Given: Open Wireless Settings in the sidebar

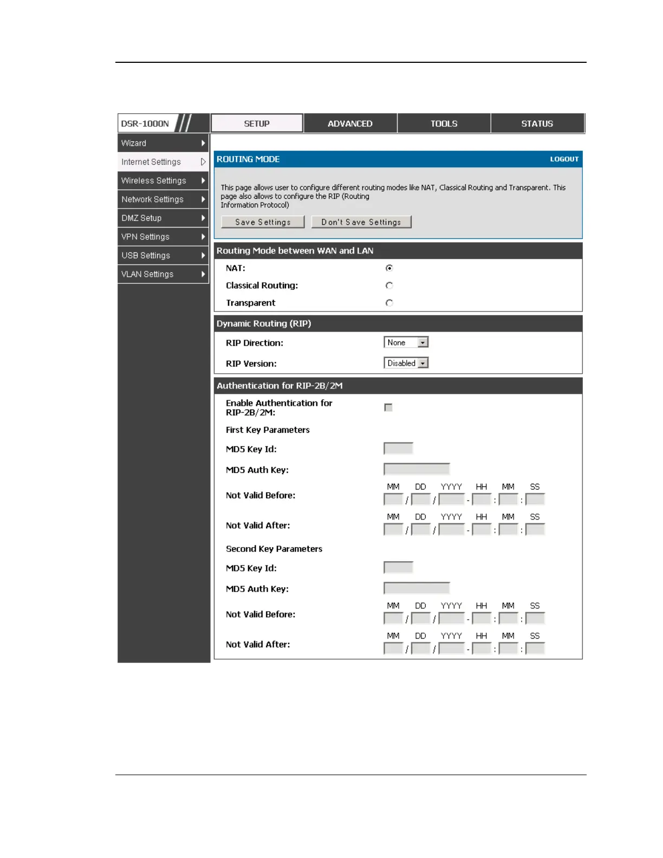Looking at the screenshot, I should pyautogui.click(x=163, y=180).
